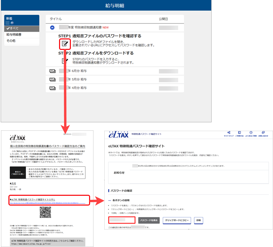
Task: Open the サイトマップ icon in the header
Action: pyautogui.click(x=229, y=133)
